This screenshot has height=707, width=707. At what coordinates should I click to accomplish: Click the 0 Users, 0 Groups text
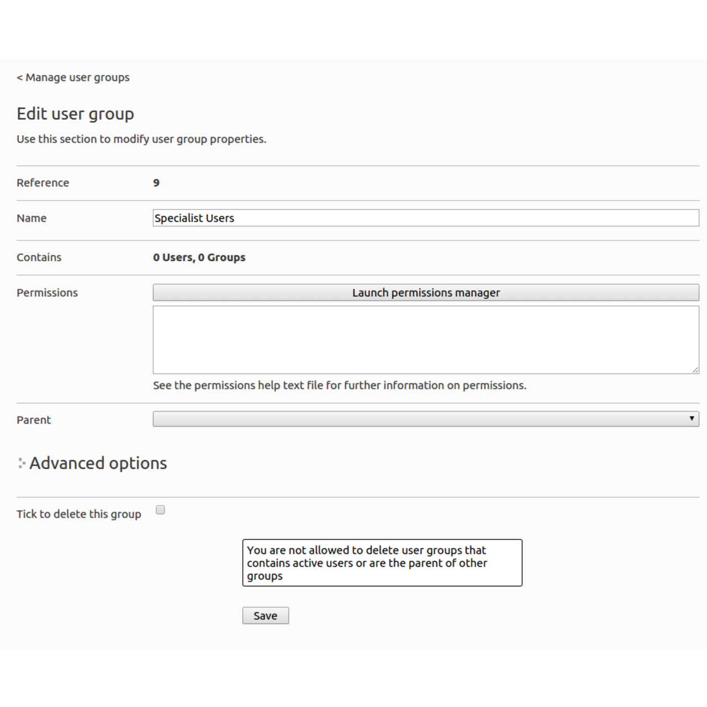199,257
